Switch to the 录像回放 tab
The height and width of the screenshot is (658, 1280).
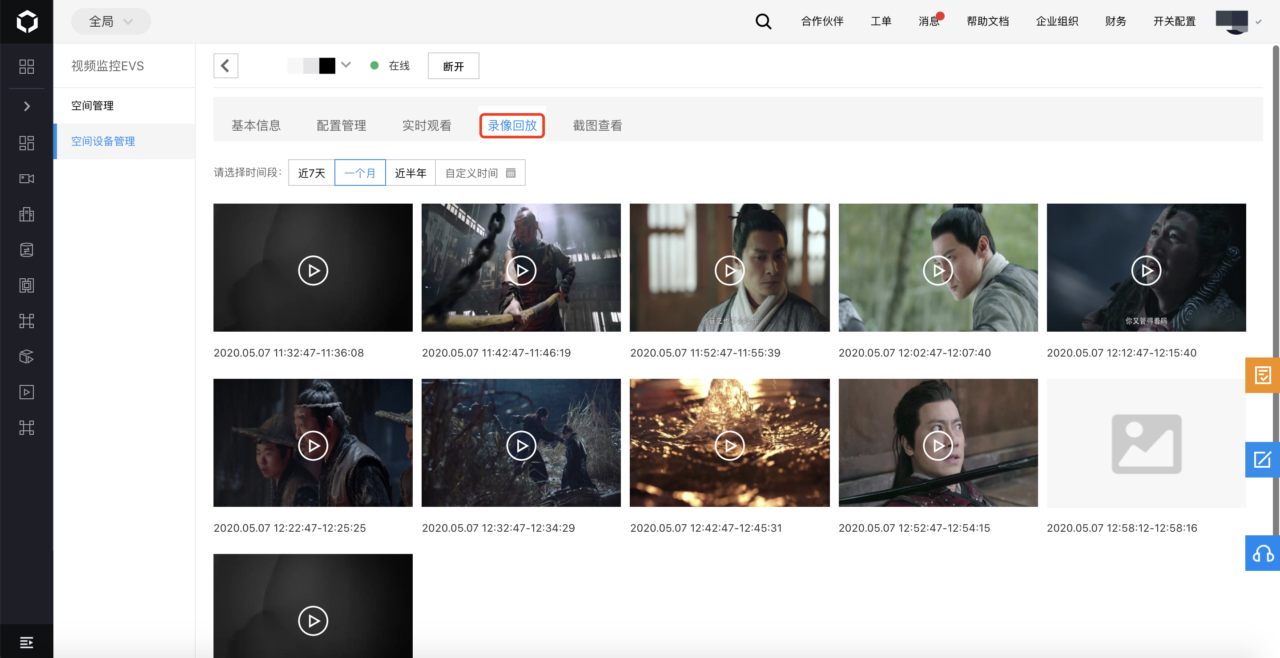(x=512, y=125)
